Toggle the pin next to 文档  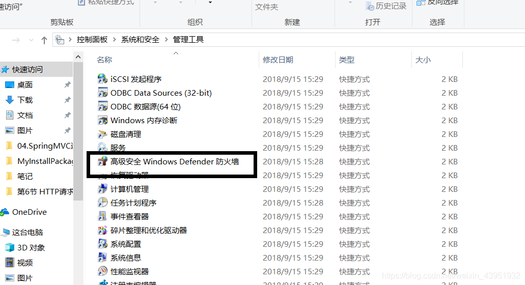(68, 115)
